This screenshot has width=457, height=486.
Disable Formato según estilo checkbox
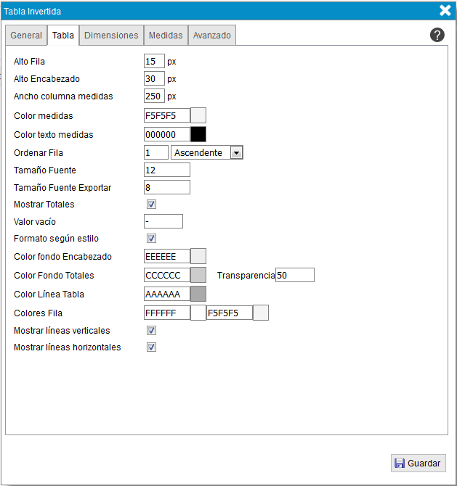pos(152,238)
